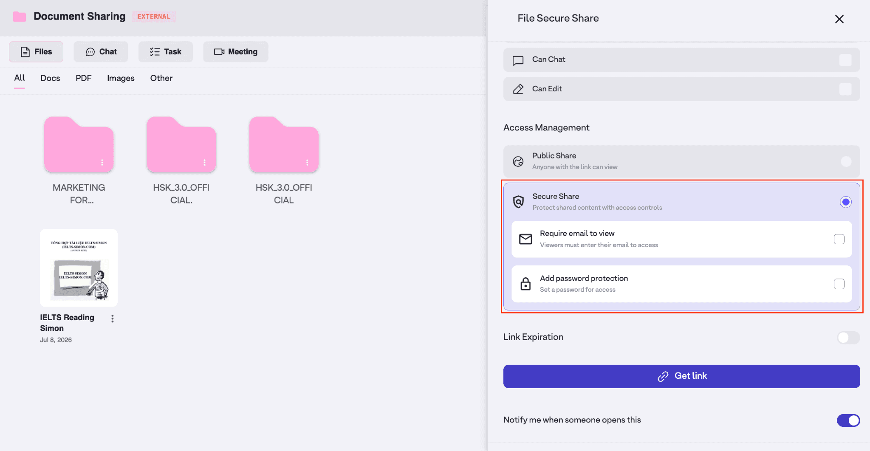Open the Files tab
This screenshot has height=451, width=870.
tap(36, 52)
